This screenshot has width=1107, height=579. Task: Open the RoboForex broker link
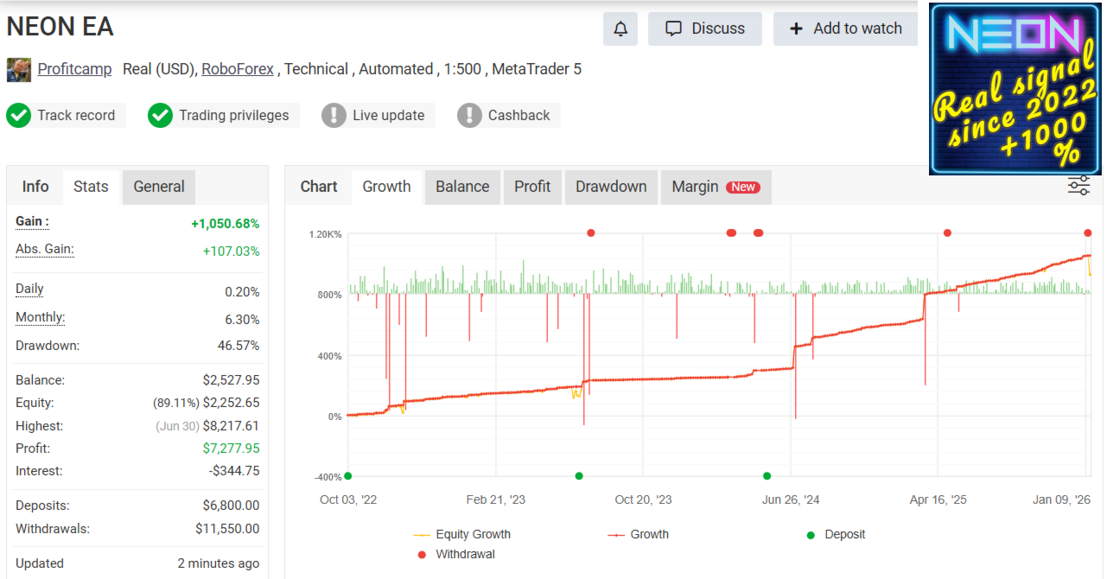238,69
